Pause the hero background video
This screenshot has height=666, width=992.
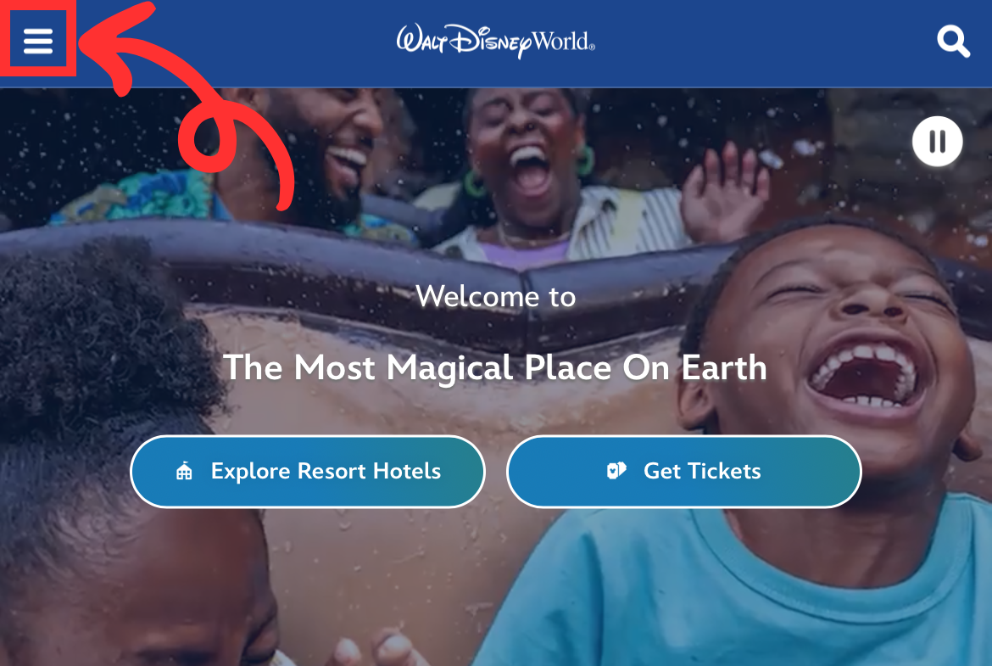click(938, 141)
